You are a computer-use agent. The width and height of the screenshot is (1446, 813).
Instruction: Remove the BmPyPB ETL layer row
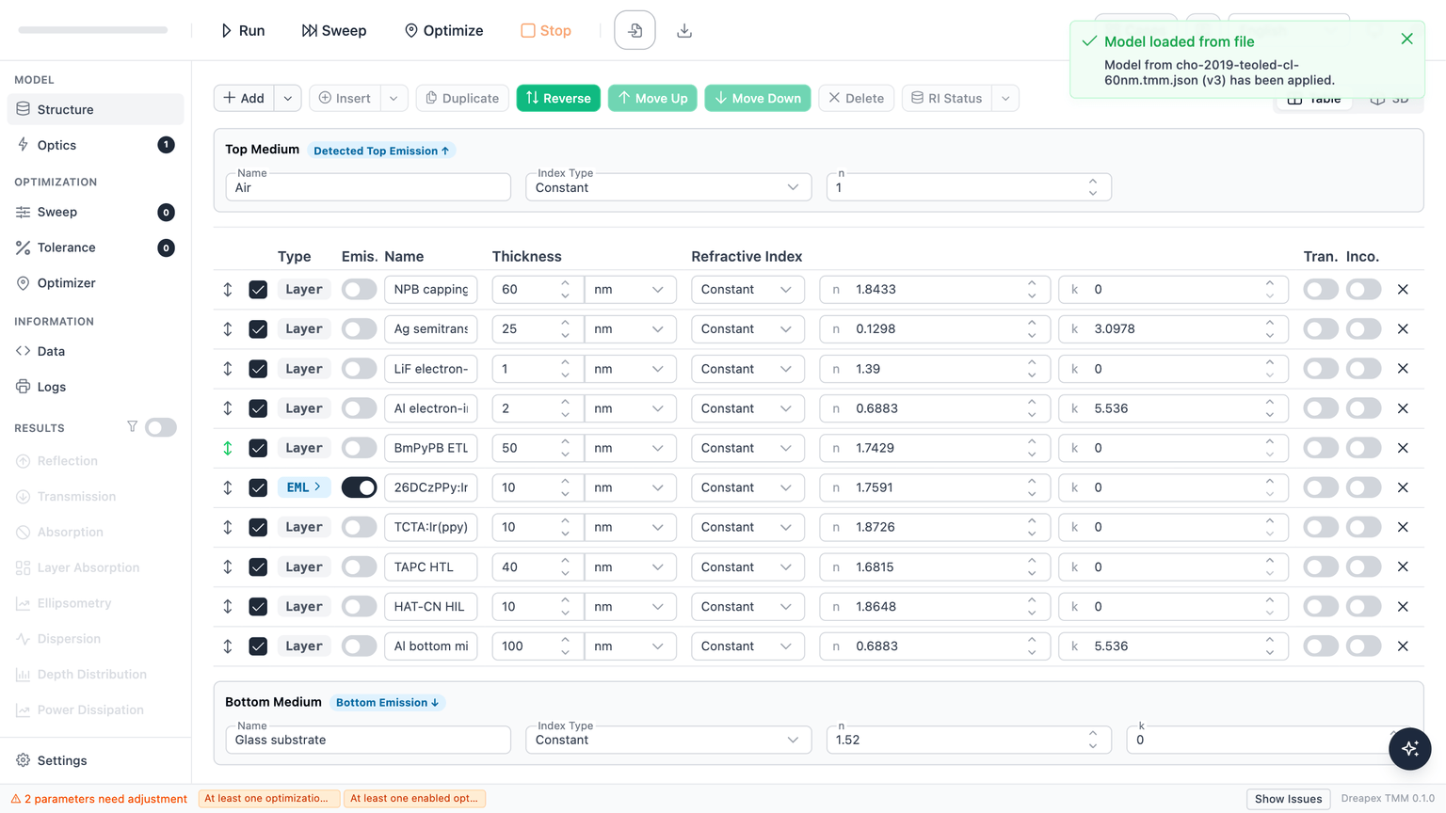pos(1403,448)
